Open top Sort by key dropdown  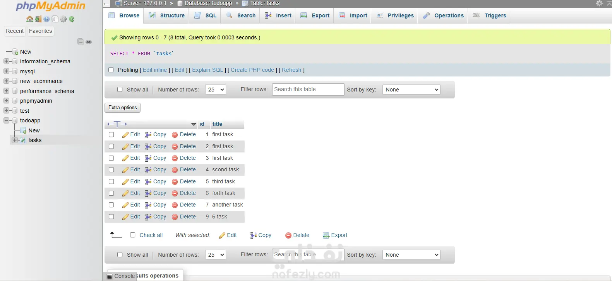click(x=411, y=90)
